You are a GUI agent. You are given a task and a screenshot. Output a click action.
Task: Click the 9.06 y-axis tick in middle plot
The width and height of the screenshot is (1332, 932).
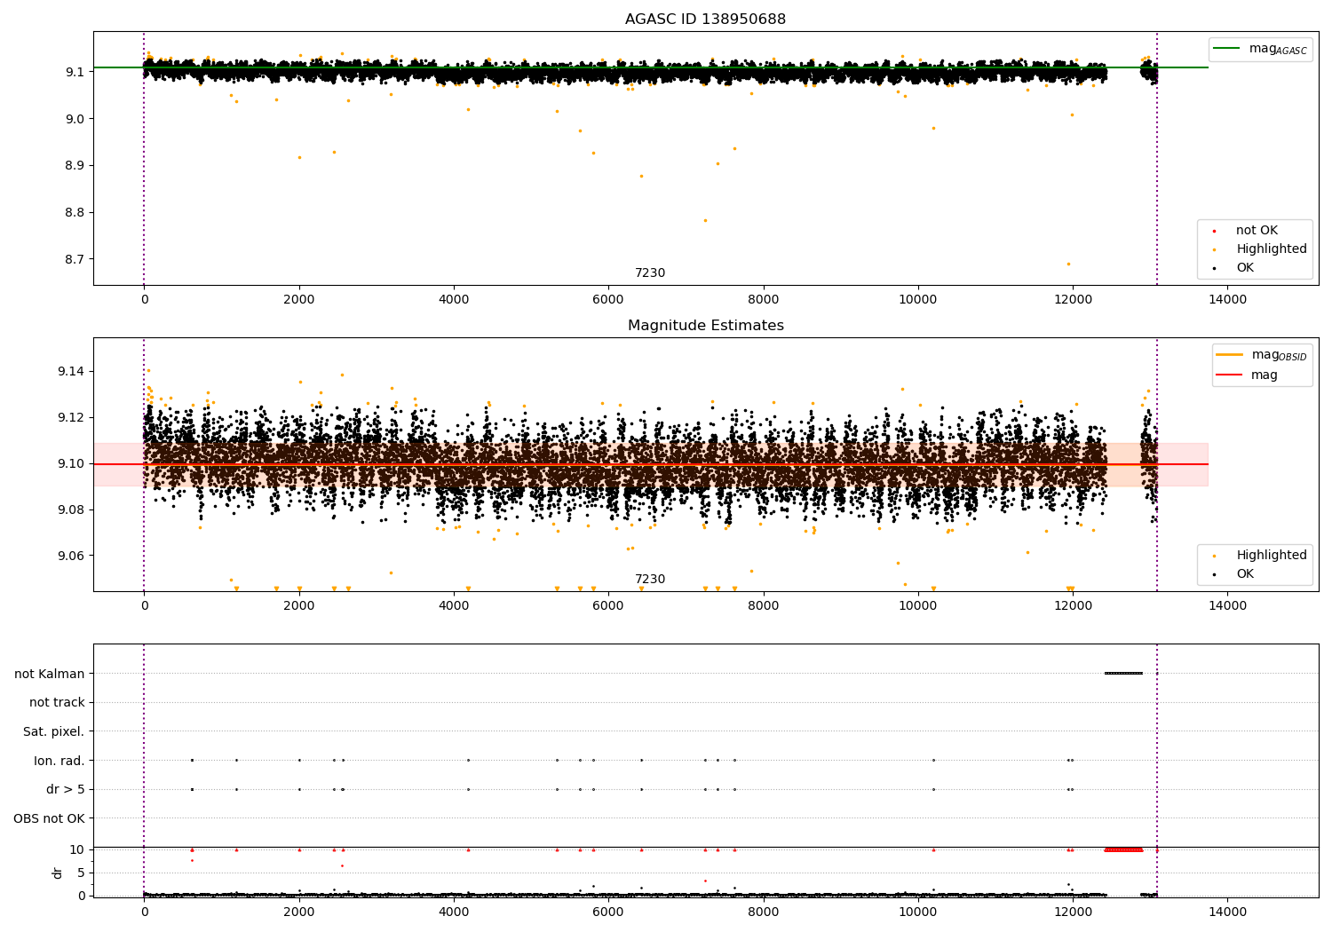[72, 556]
